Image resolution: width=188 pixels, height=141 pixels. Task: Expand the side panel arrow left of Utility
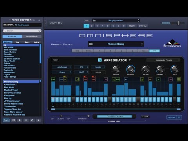tap(45, 23)
